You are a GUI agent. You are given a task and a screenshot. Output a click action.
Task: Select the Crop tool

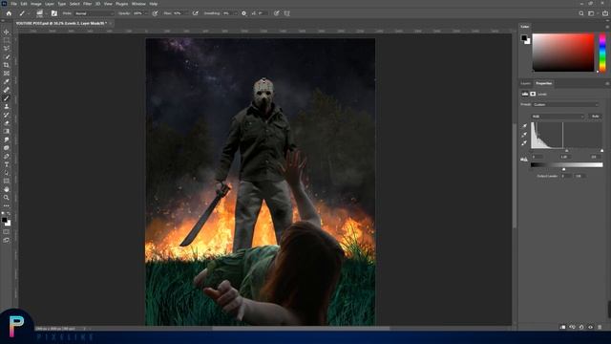(7, 65)
